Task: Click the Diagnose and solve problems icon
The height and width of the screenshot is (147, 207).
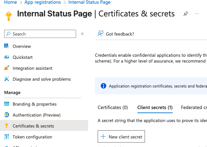Action: click(6, 79)
